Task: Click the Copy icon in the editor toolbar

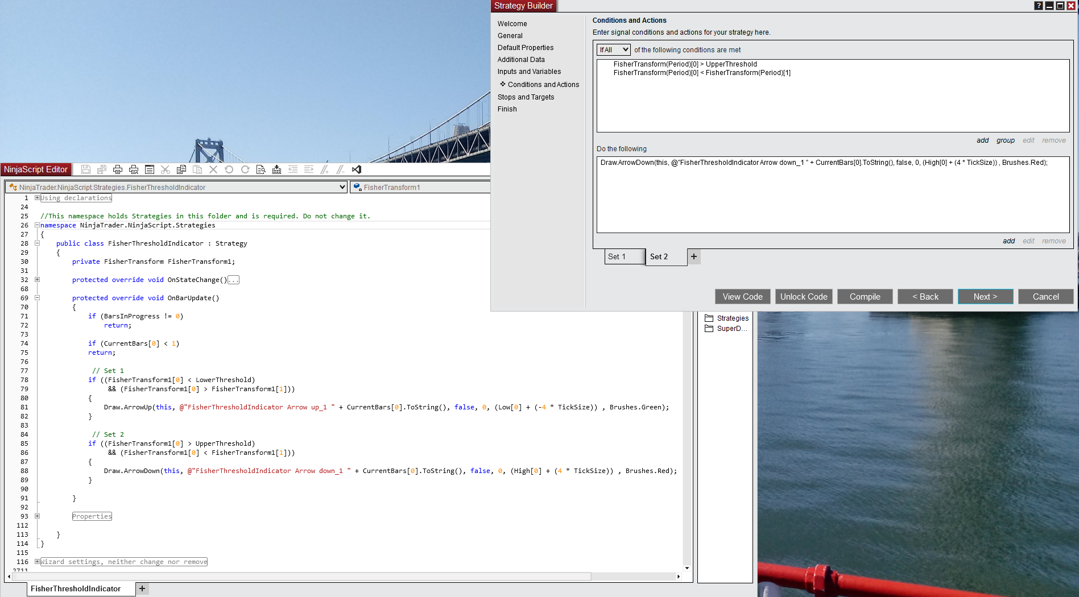Action: [181, 169]
